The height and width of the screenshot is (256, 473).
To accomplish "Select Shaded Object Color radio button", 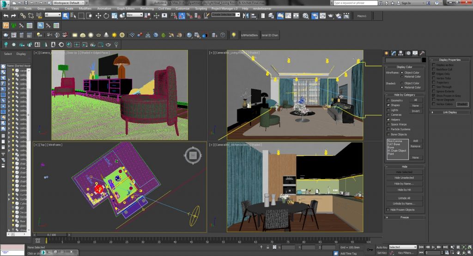I will click(x=402, y=83).
